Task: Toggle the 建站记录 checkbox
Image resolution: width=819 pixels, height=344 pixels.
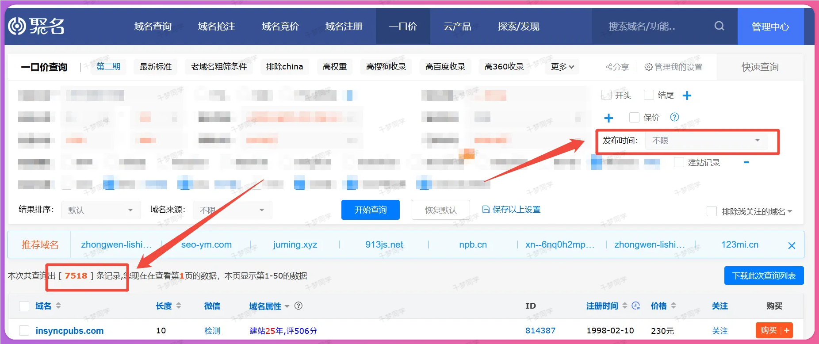Action: point(679,162)
